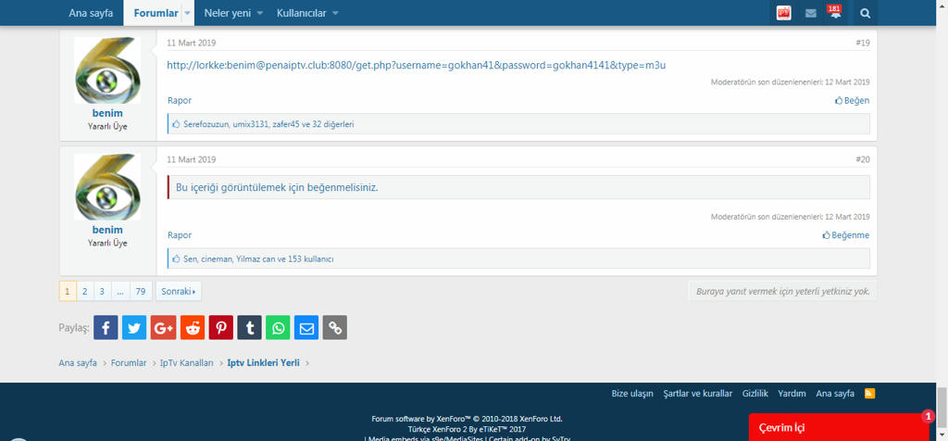Click the WhatsApp share icon
The image size is (948, 441).
(x=278, y=327)
